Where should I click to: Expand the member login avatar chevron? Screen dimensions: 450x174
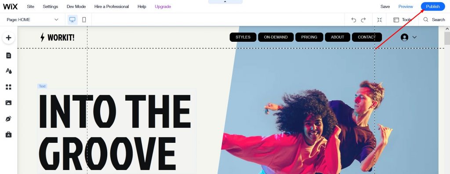pos(414,37)
